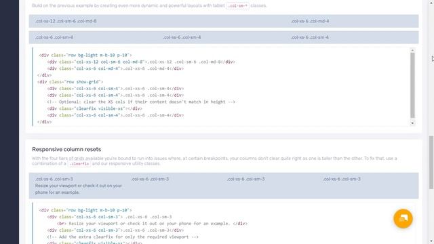Click the page vertical scrollbar thumb

click(431, 163)
